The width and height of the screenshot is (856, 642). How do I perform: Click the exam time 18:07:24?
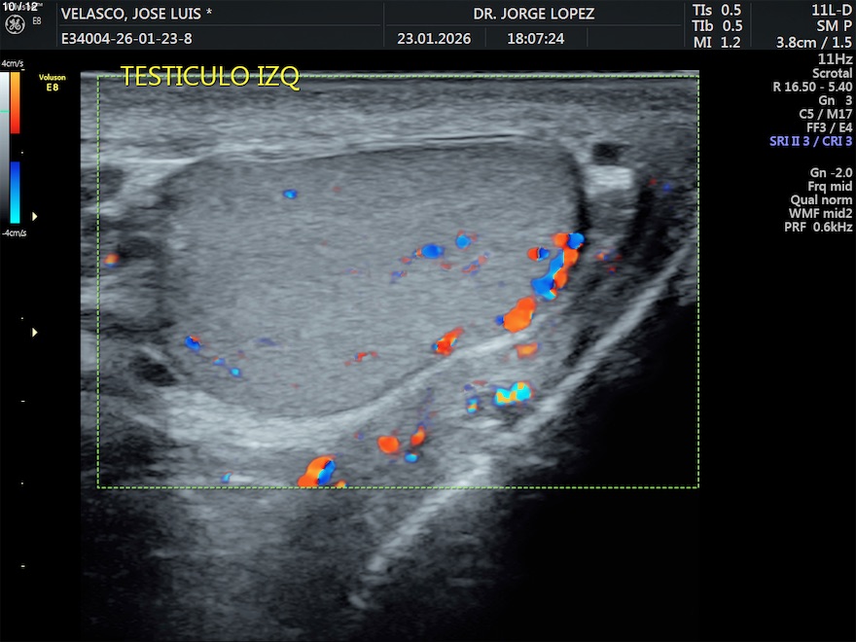[535, 39]
